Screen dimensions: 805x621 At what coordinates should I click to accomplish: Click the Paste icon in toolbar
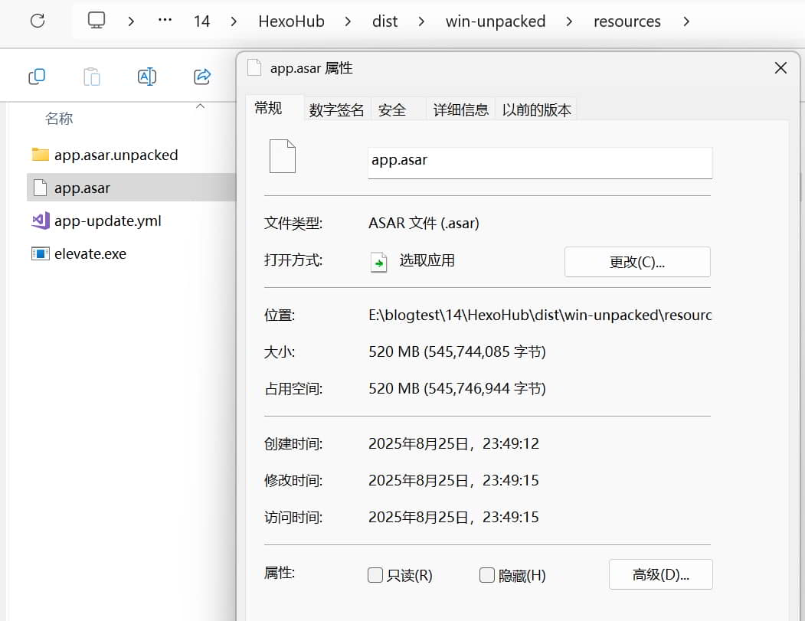click(91, 76)
